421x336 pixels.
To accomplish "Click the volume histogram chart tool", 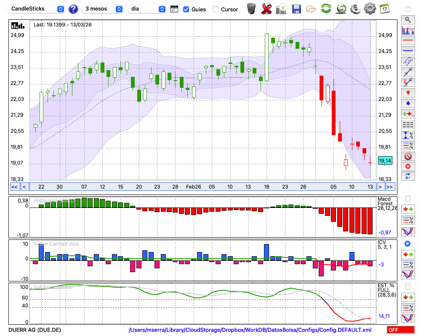I will coord(408,30).
